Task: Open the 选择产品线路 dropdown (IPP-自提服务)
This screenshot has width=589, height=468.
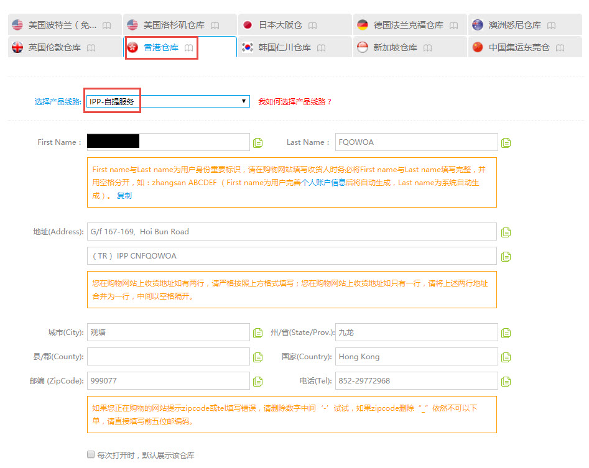Action: pyautogui.click(x=169, y=101)
